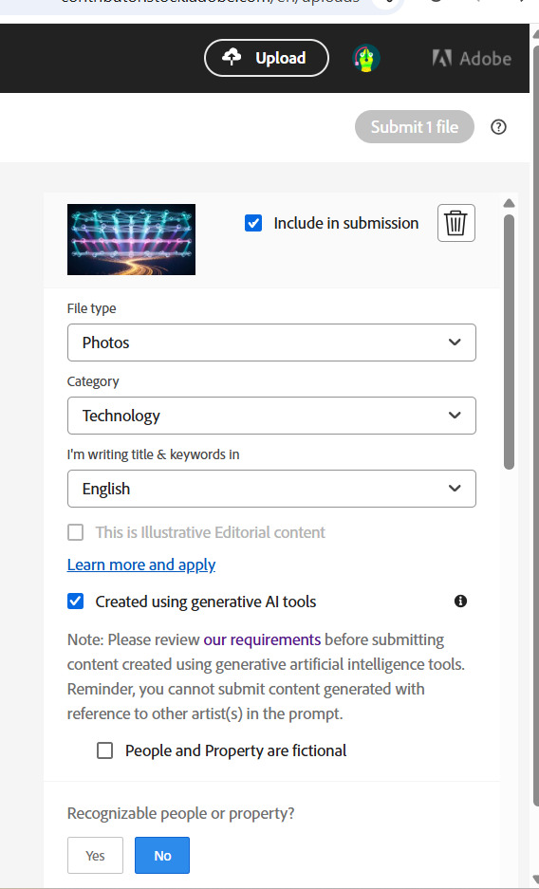Open the Learn more and apply link

point(141,565)
